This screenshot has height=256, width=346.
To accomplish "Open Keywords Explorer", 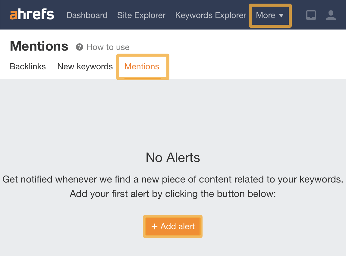I will [210, 15].
